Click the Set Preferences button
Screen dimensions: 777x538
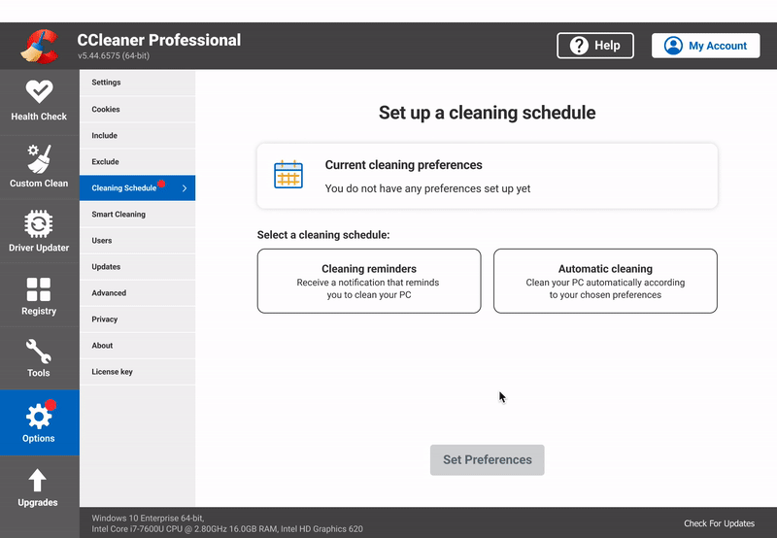488,459
